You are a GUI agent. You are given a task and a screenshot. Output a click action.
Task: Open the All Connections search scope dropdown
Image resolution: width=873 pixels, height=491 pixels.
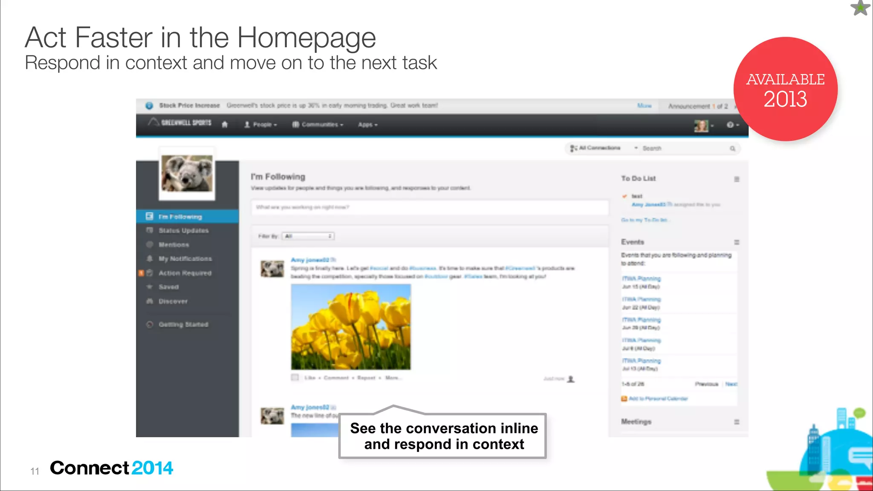point(604,148)
